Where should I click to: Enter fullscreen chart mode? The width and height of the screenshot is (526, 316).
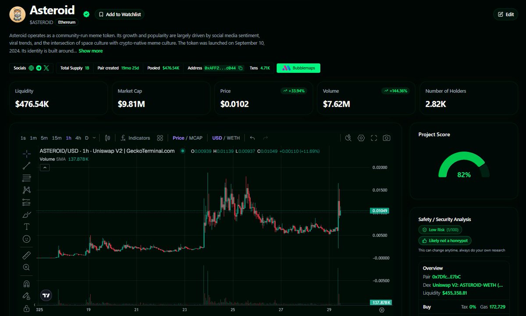point(374,138)
